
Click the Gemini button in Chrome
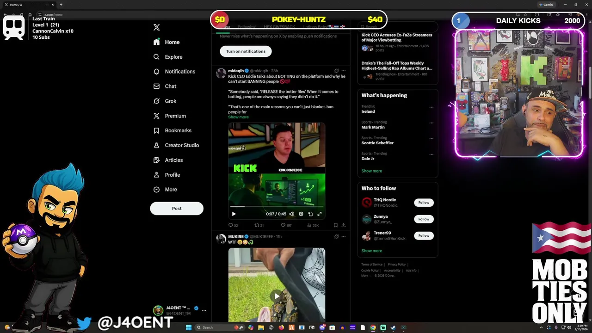pos(546,5)
